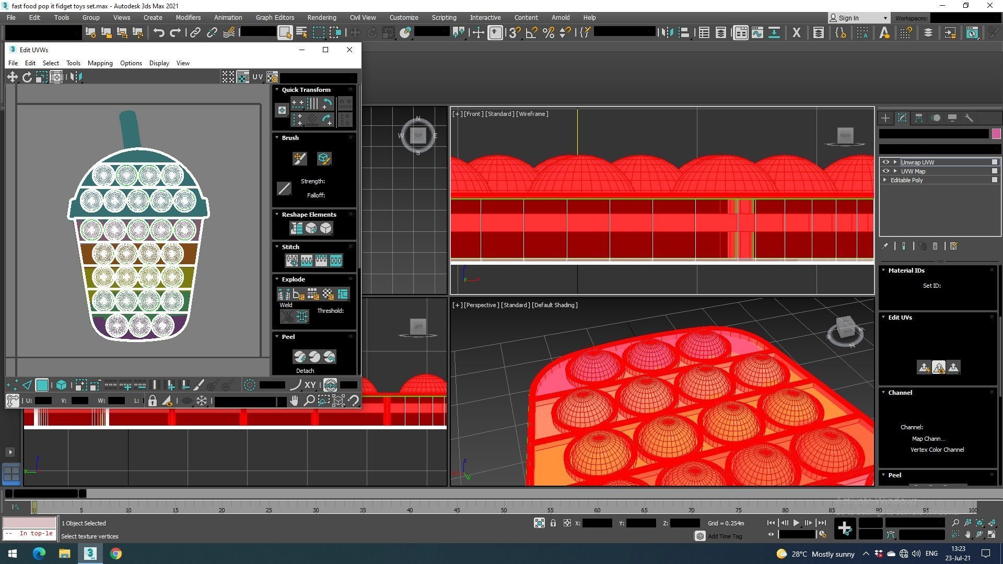Hide the Unwrap UVW modifier with eye icon

885,162
